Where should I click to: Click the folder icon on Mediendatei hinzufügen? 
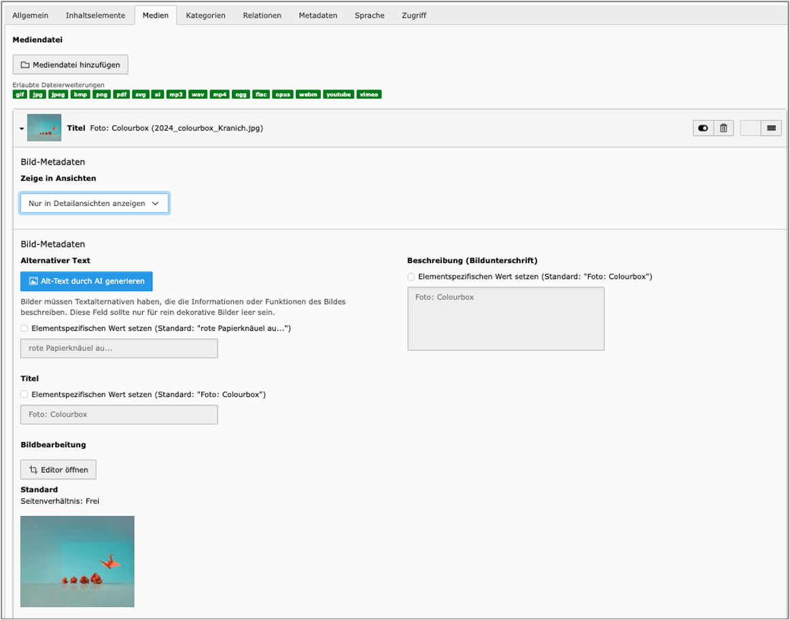(24, 65)
